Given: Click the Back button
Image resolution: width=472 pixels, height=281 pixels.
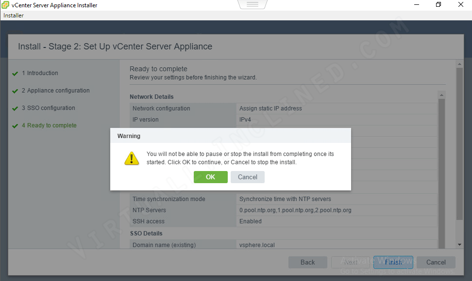Looking at the screenshot, I should click(x=307, y=262).
